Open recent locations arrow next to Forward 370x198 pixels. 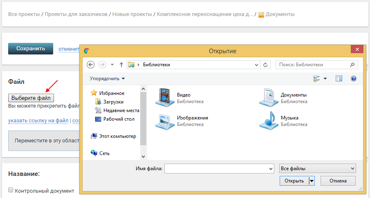tap(112, 65)
